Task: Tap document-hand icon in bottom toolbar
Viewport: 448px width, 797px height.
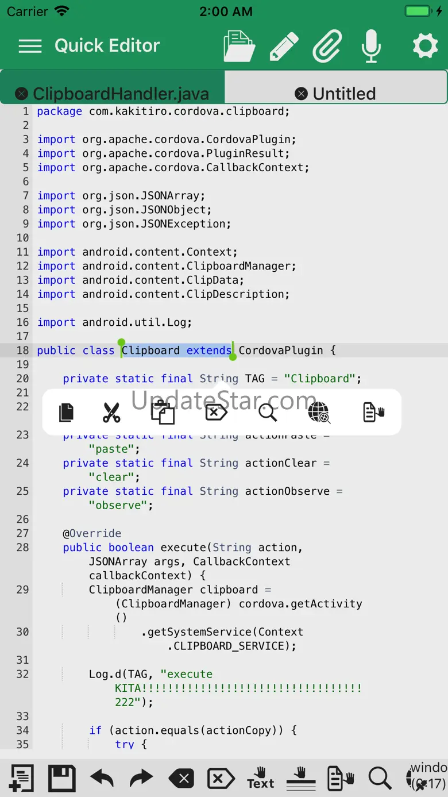Action: 340,779
